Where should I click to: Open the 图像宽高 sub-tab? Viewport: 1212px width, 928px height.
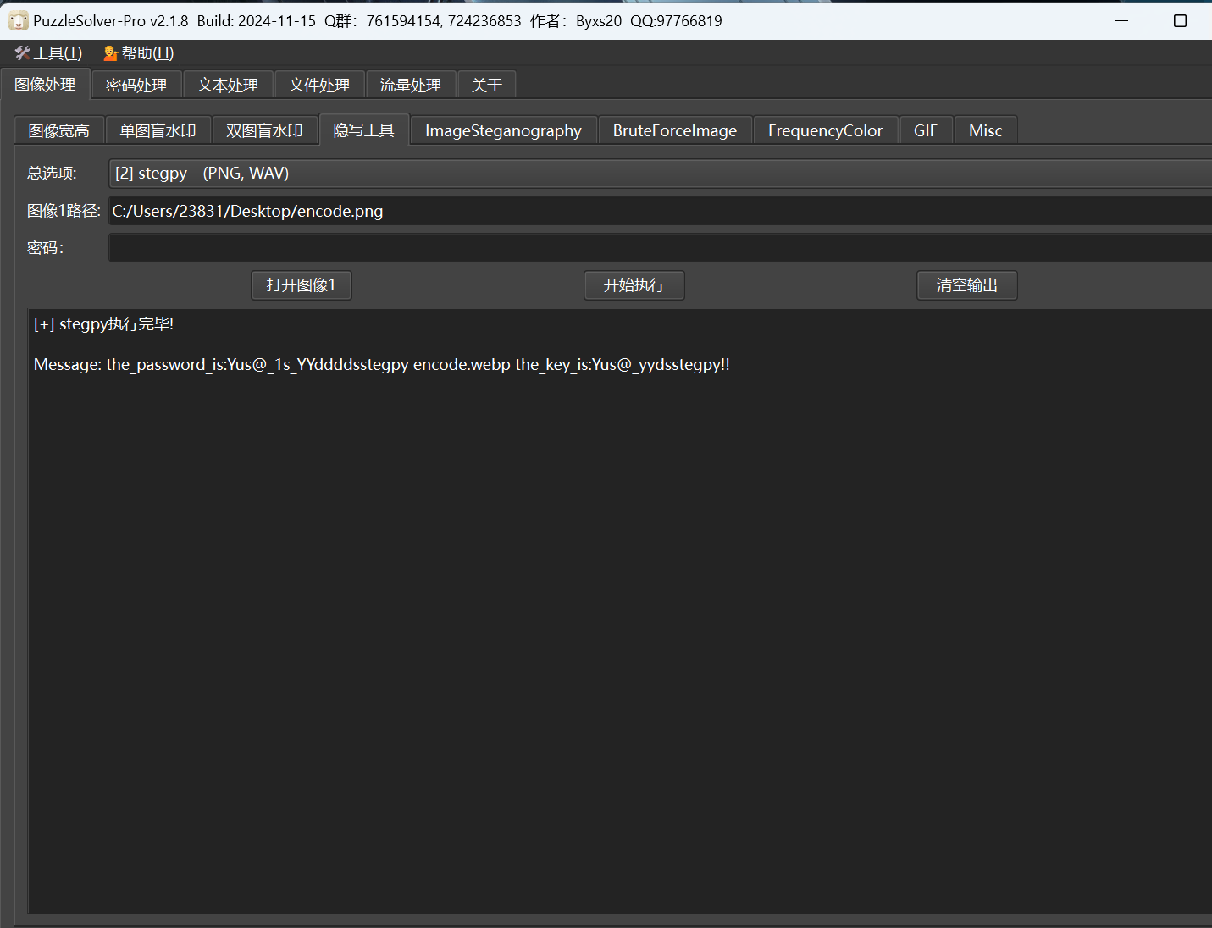click(58, 130)
